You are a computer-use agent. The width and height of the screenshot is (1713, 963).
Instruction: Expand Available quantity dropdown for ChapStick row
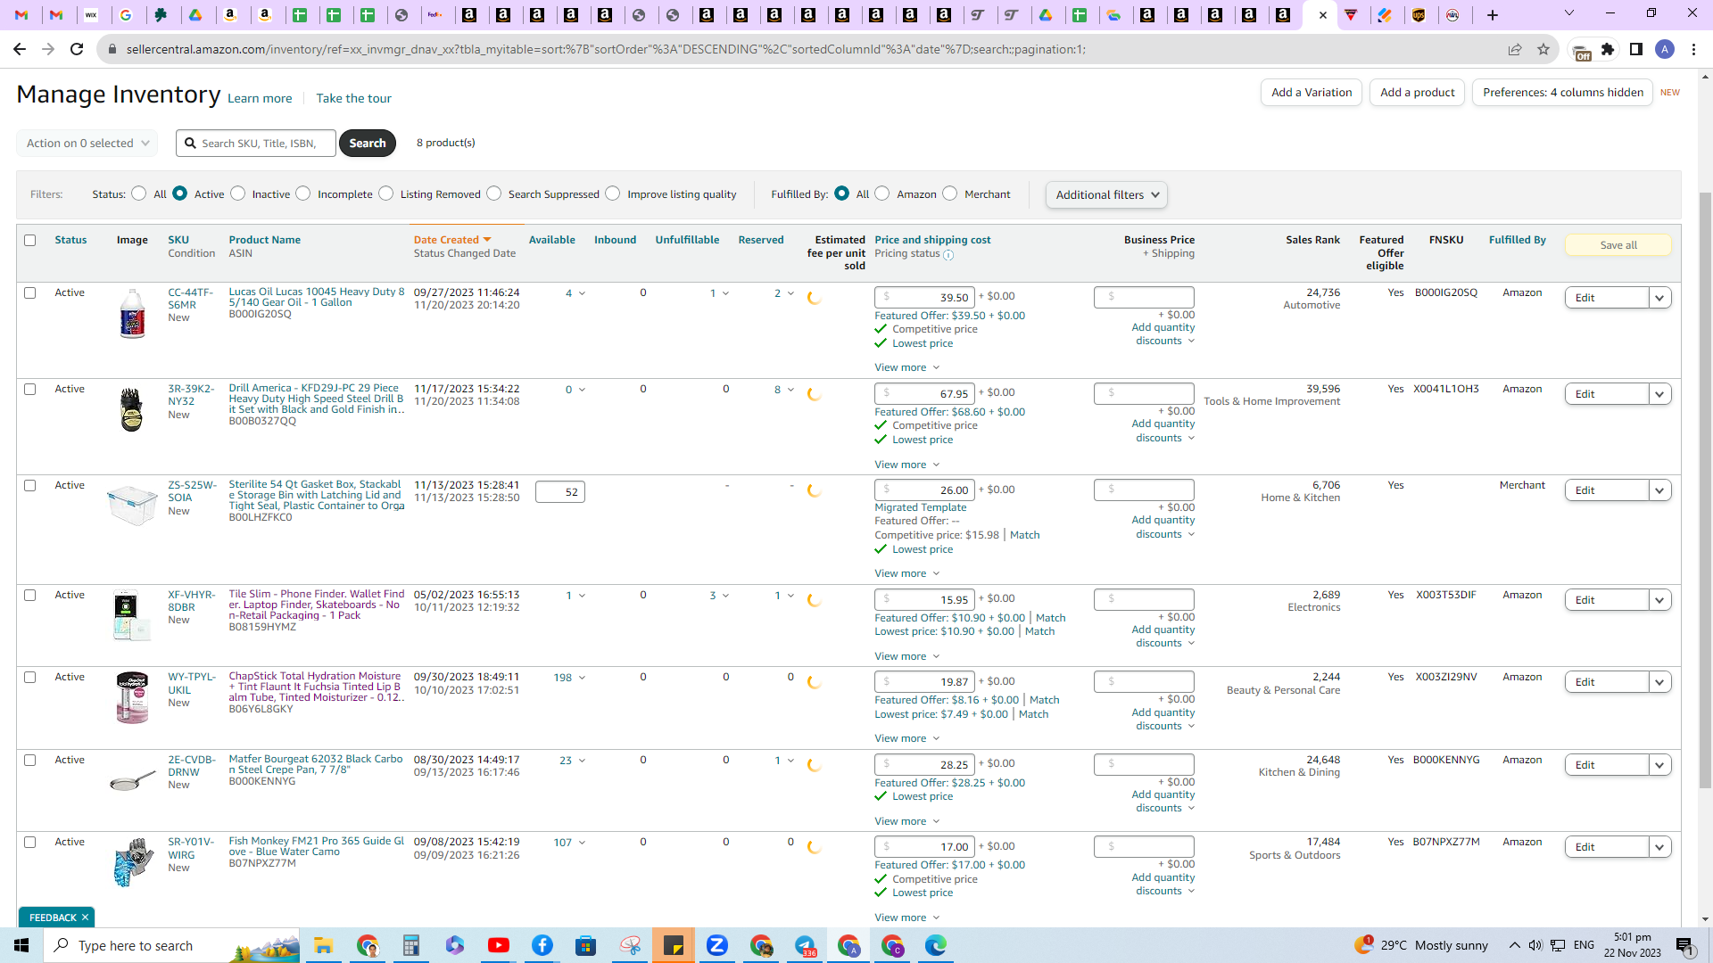pos(583,678)
